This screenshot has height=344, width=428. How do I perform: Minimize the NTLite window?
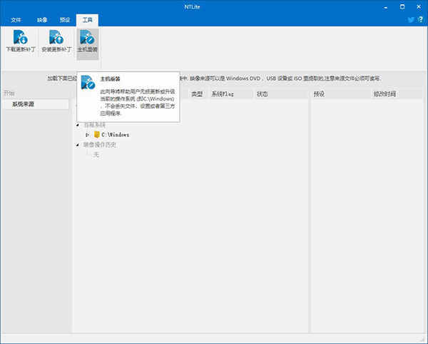point(385,7)
